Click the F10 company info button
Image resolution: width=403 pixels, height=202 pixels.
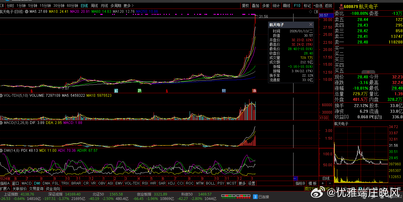point(297,6)
